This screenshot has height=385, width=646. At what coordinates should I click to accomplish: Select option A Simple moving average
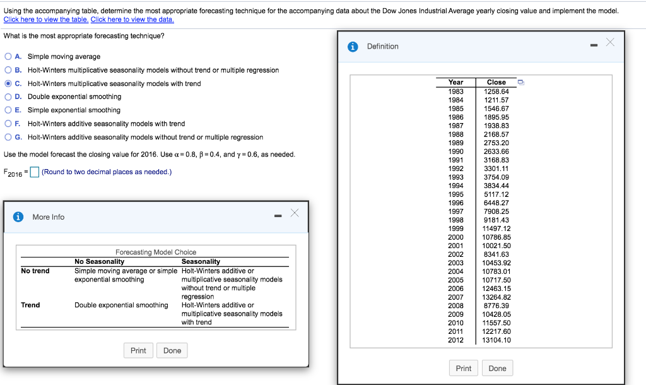tap(8, 56)
